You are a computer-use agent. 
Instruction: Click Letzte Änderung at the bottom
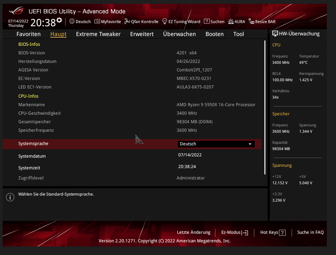tap(193, 232)
